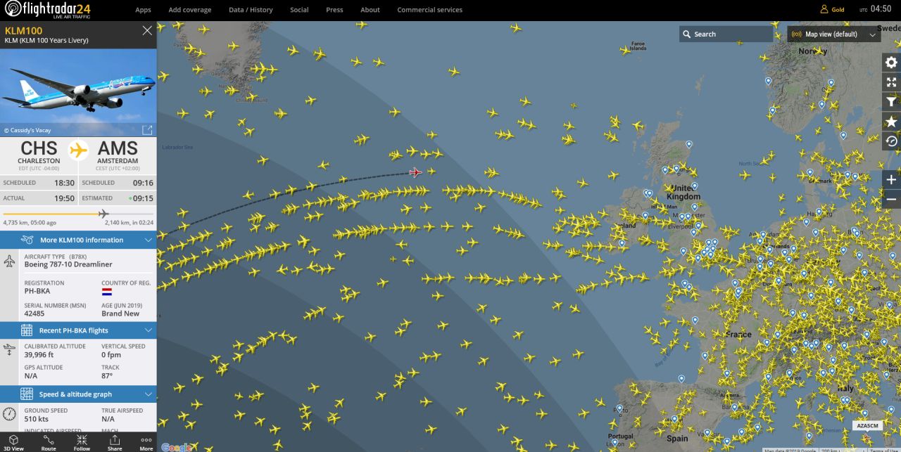The width and height of the screenshot is (901, 452).
Task: Zoom in on the map with plus
Action: (x=891, y=179)
